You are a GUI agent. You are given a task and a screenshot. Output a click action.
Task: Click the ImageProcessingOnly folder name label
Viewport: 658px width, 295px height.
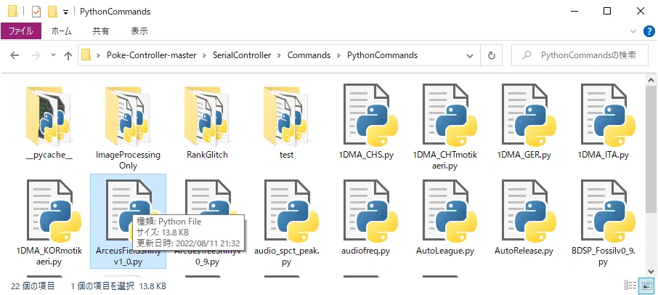point(128,161)
